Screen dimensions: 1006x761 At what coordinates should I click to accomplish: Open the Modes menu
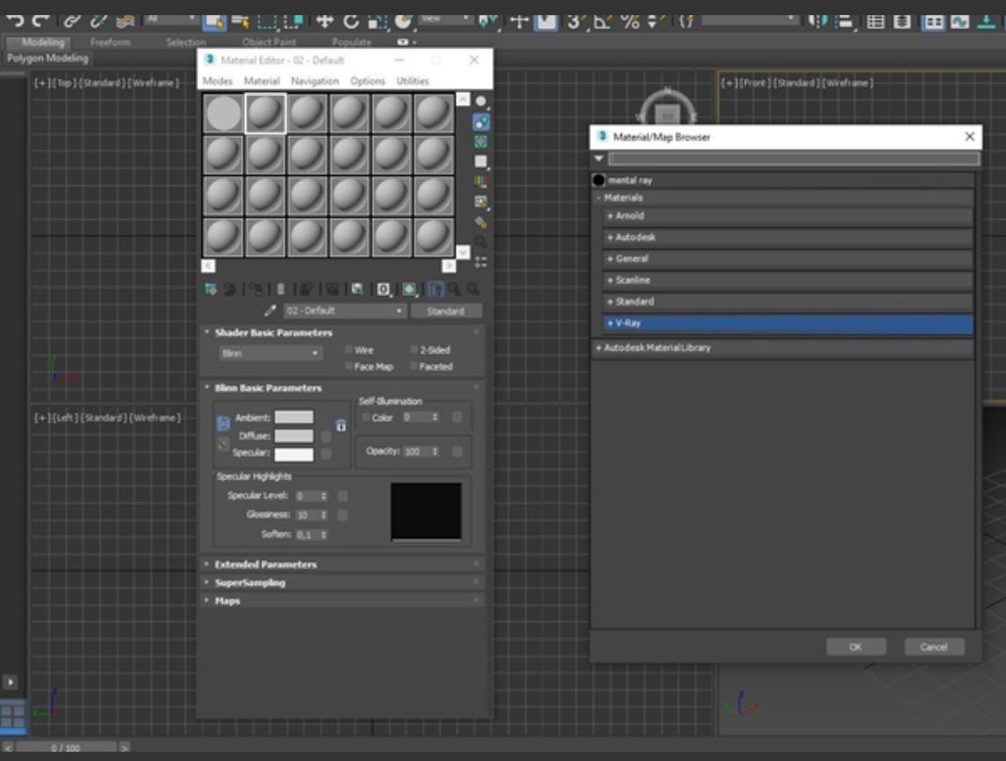coord(218,81)
